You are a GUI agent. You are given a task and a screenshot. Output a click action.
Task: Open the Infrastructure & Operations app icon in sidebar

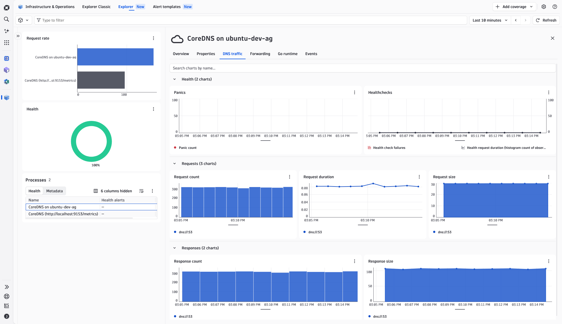pyautogui.click(x=7, y=98)
